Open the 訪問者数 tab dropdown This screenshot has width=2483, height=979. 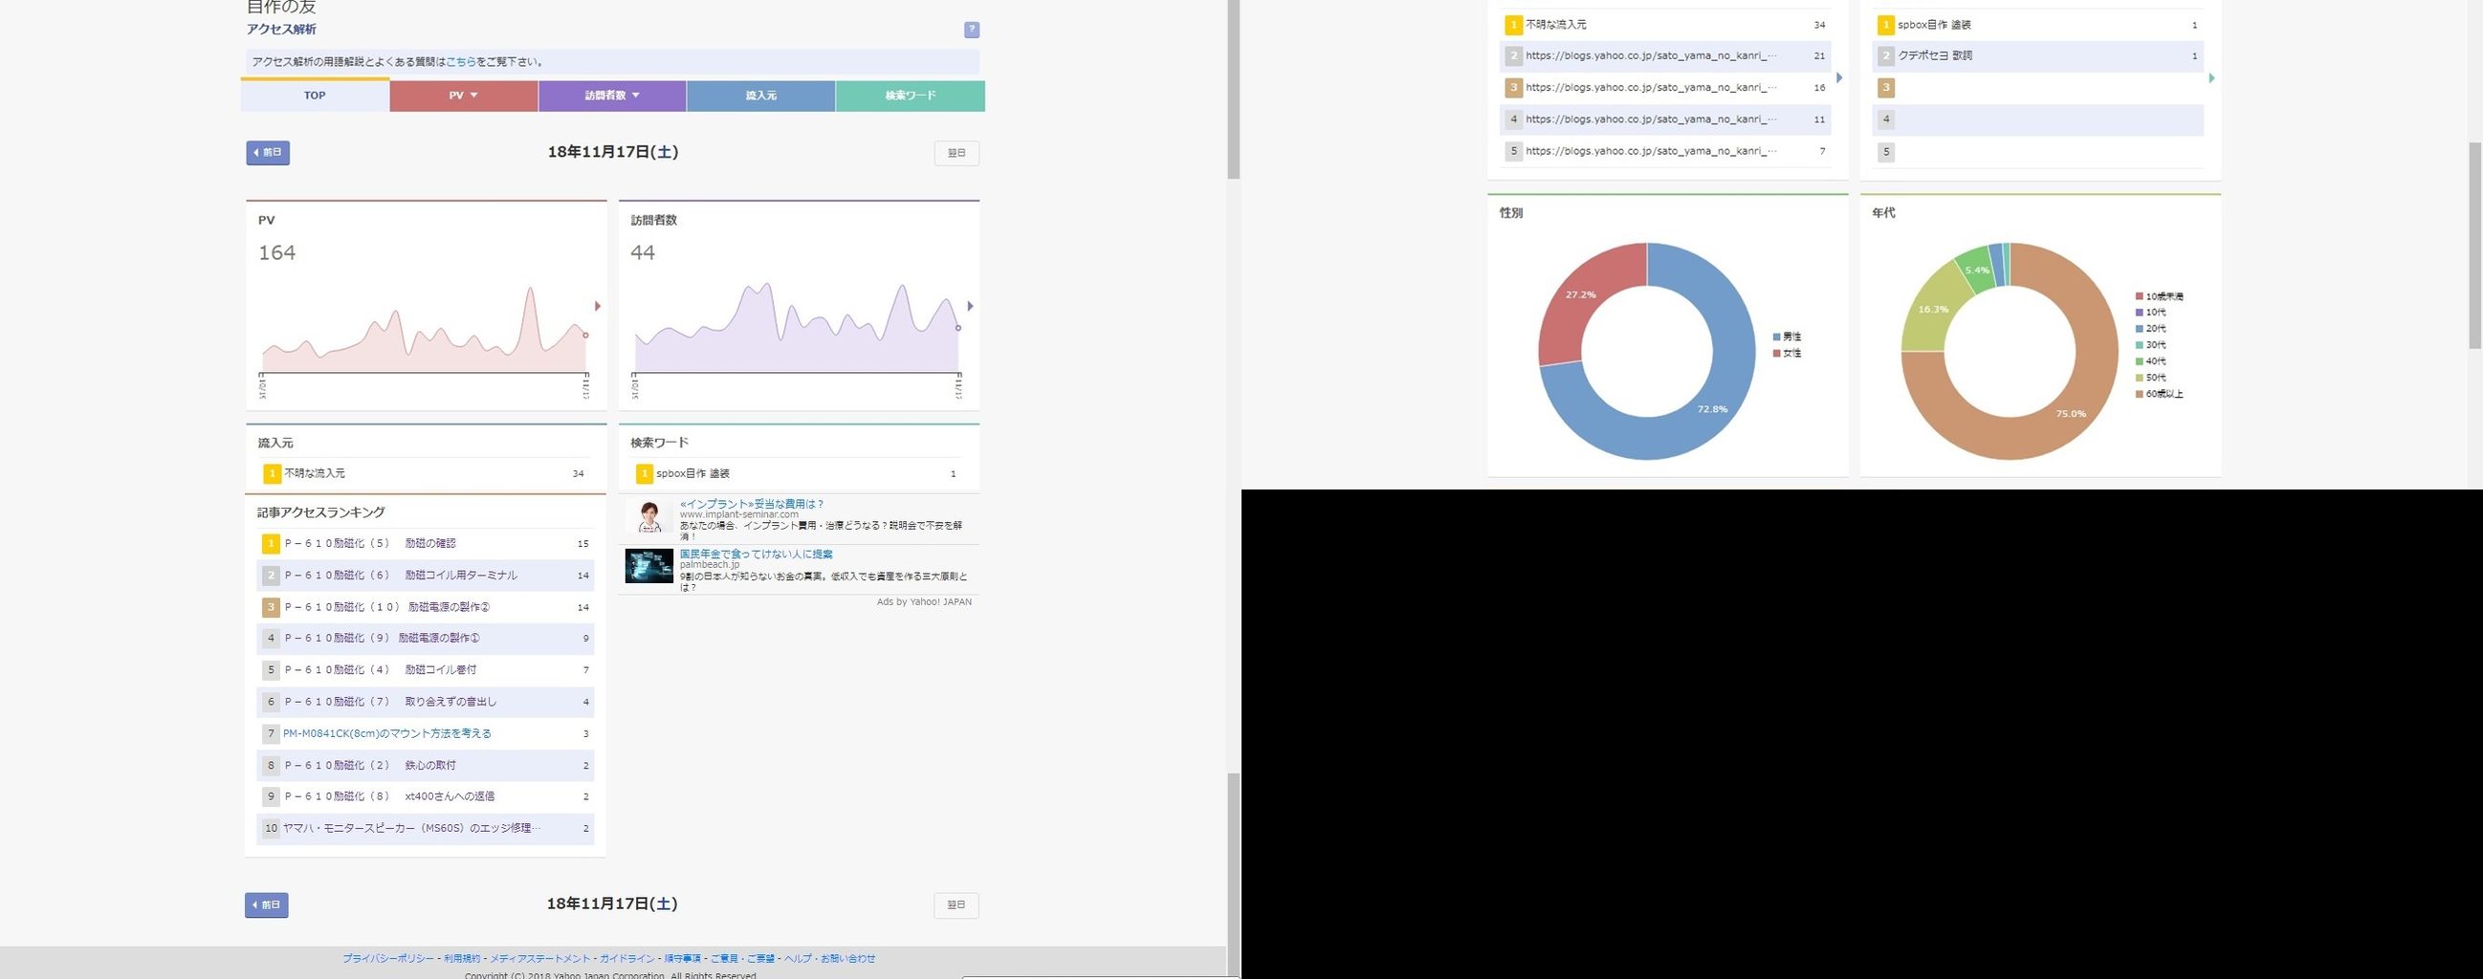612,96
